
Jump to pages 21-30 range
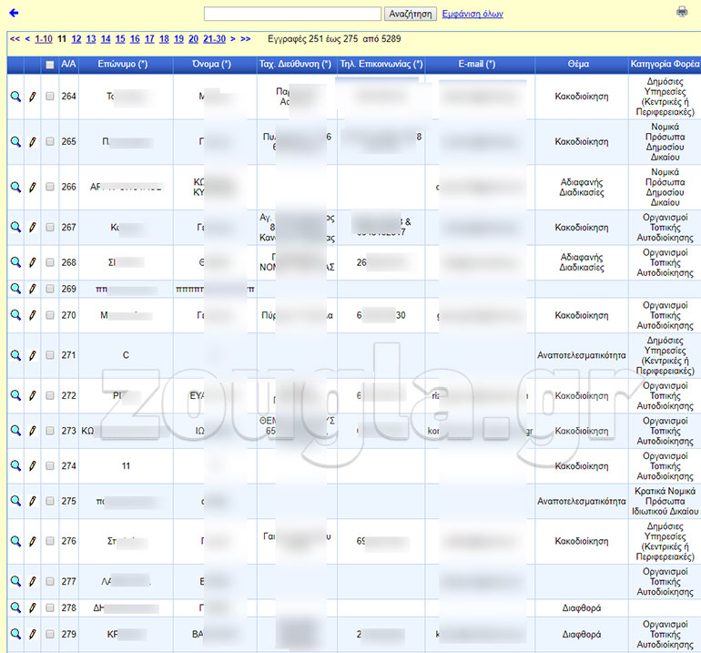[x=215, y=39]
